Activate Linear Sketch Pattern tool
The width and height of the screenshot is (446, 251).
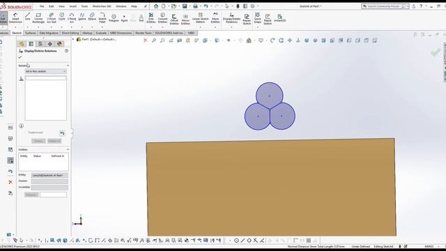coord(200,18)
